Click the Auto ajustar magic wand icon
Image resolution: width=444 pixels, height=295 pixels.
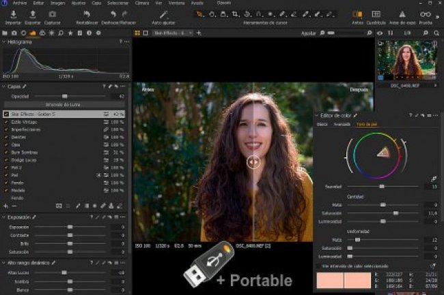(165, 14)
